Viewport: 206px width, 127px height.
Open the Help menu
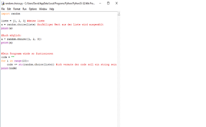tap(52, 9)
